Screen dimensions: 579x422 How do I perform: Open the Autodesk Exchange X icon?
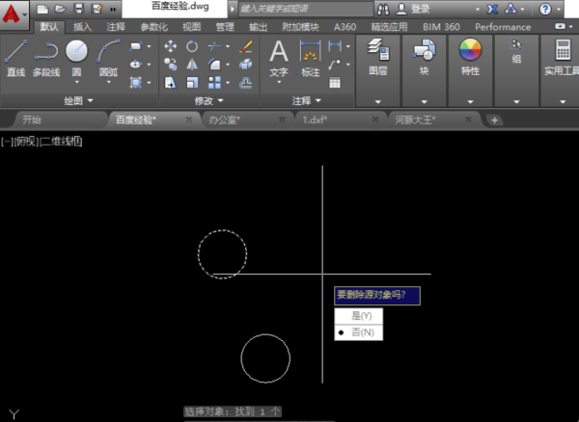[492, 10]
